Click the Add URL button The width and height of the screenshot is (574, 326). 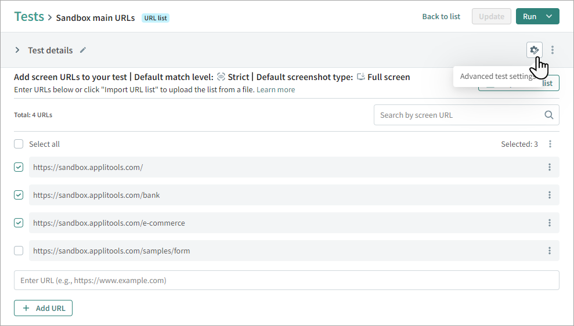44,308
